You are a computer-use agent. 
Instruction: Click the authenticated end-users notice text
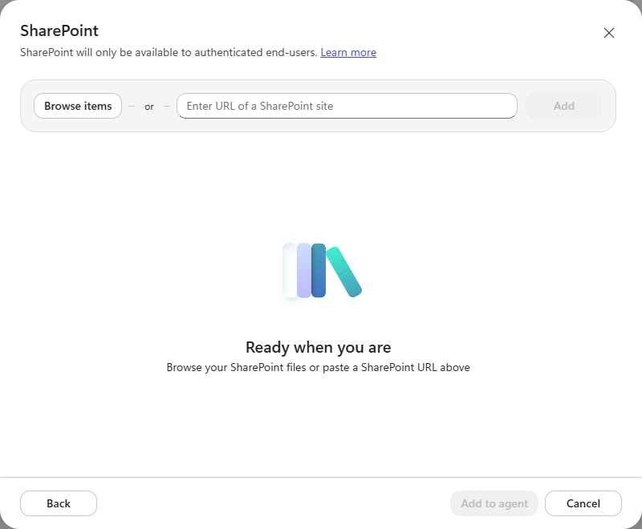tap(169, 52)
